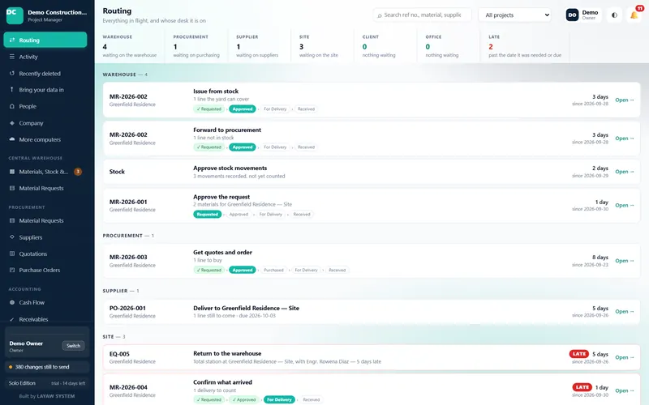The width and height of the screenshot is (649, 405).
Task: Open Bring your data in
Action: (45, 90)
